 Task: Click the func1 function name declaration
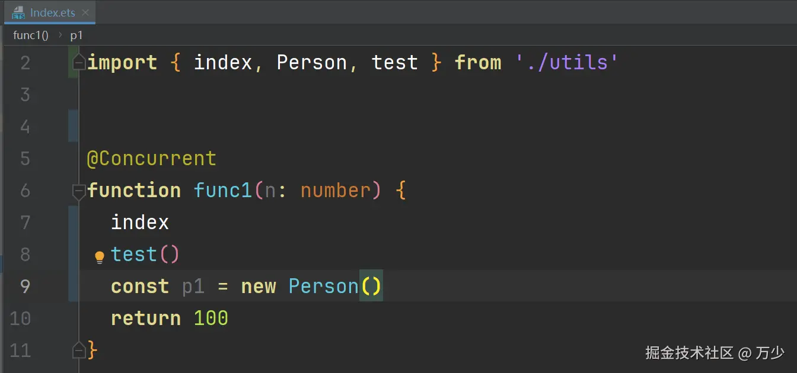pos(223,191)
